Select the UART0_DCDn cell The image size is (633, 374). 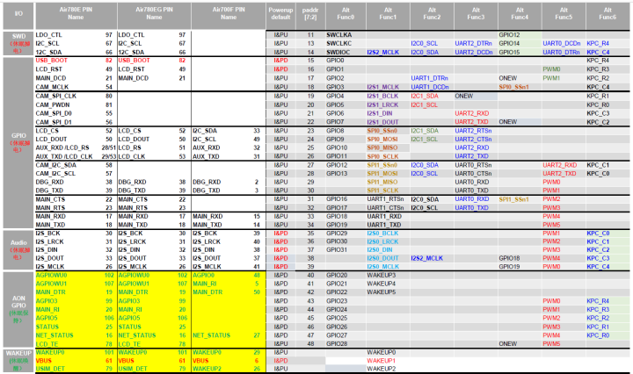pyautogui.click(x=562, y=44)
